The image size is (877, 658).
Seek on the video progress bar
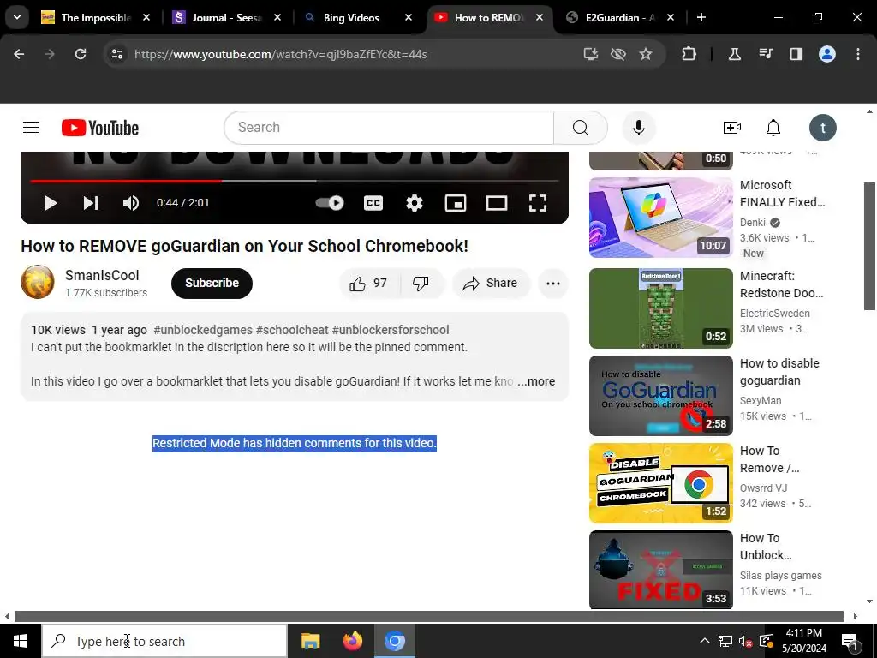pos(295,182)
